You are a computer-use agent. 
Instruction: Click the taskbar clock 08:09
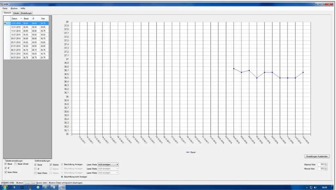click(325, 188)
